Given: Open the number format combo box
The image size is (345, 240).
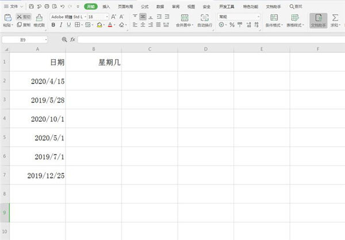Looking at the screenshot, I should coord(239,17).
